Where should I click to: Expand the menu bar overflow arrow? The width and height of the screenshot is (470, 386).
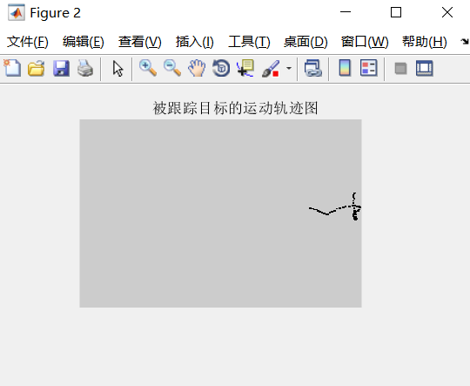[465, 42]
